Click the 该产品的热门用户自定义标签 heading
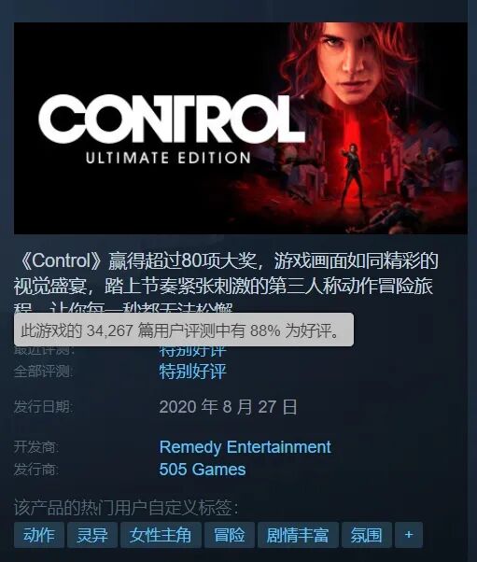 [x=126, y=508]
